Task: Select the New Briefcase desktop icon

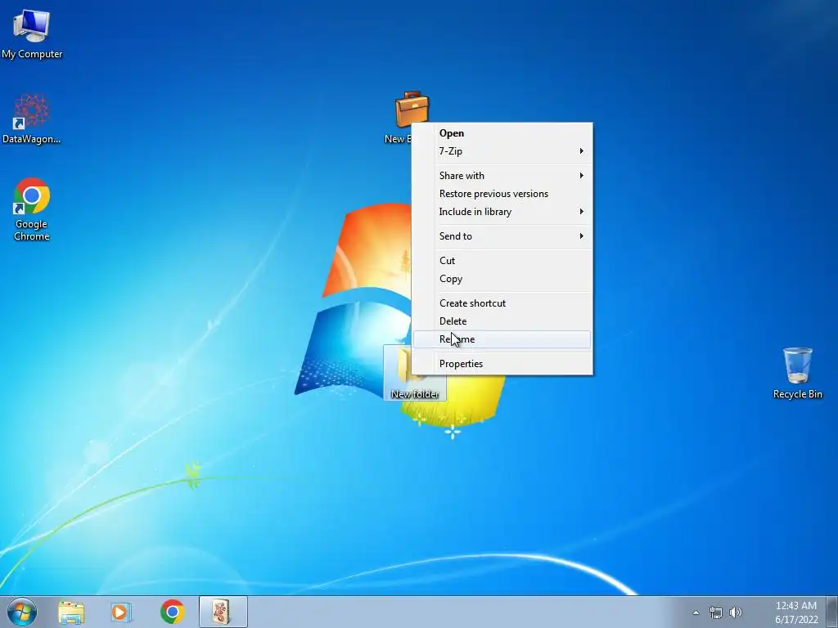Action: click(411, 118)
